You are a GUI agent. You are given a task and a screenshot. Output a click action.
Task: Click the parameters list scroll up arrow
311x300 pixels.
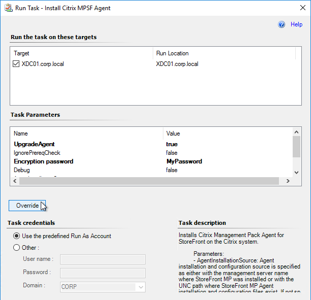coord(296,132)
